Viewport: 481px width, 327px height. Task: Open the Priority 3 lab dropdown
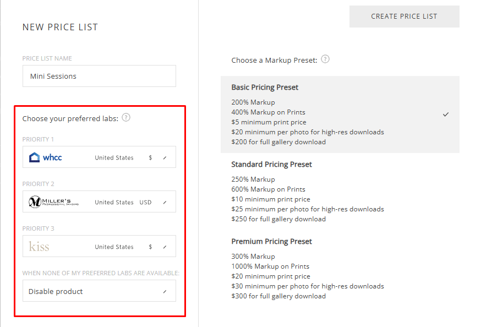tap(99, 247)
